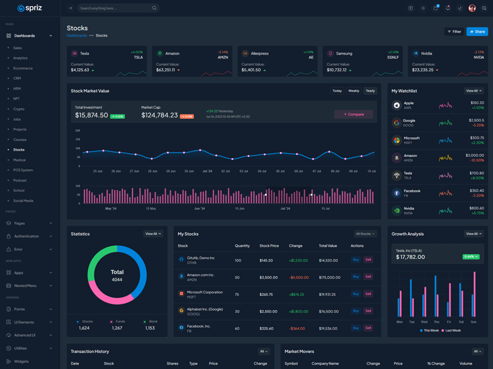Toggle light mode with the sun icon

click(x=423, y=8)
